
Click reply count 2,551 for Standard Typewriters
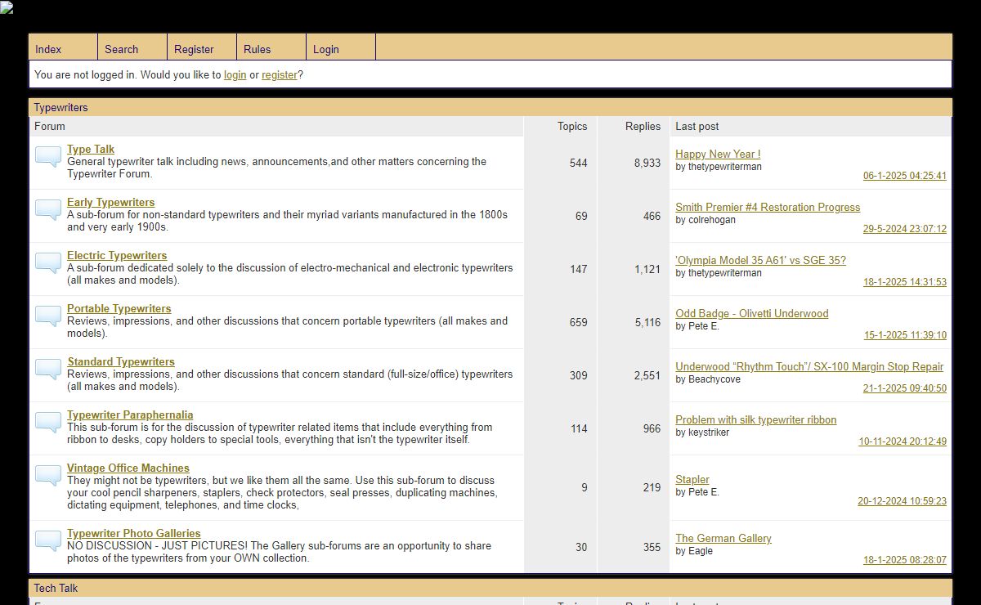click(x=647, y=375)
